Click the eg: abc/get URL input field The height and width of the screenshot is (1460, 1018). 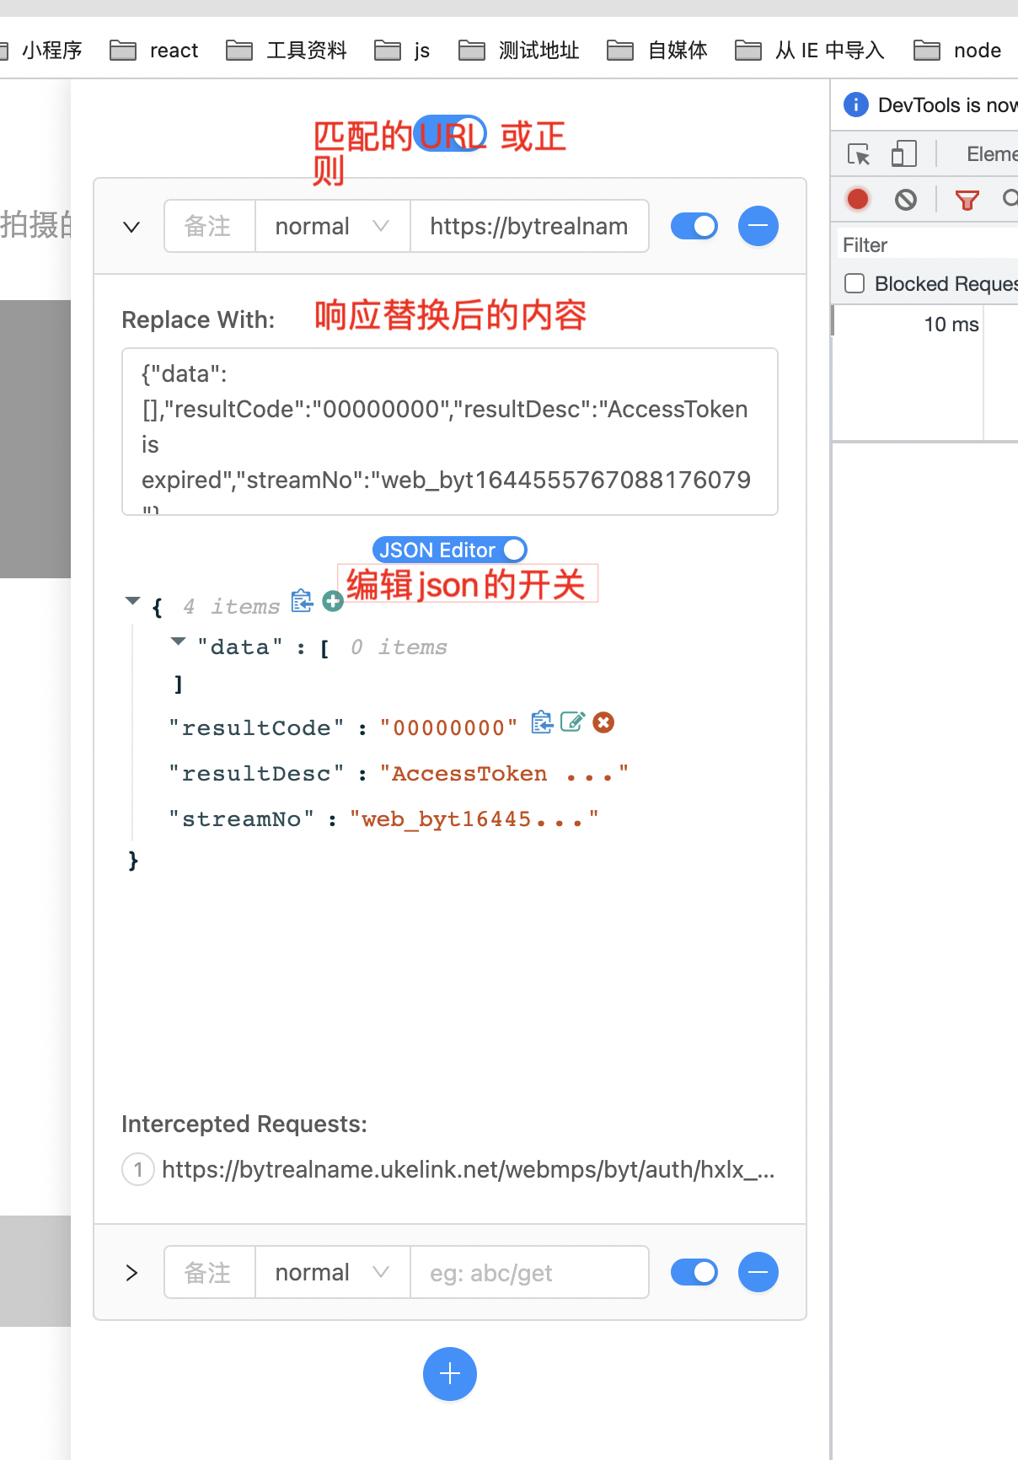(528, 1272)
